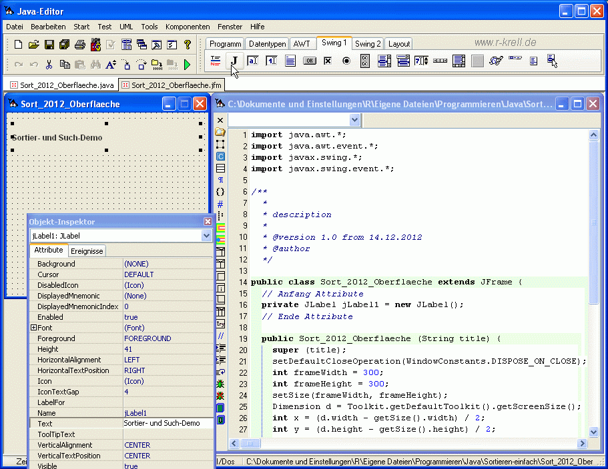This screenshot has height=469, width=608.
Task: Click the scissors Cut icon
Action: [x=49, y=65]
